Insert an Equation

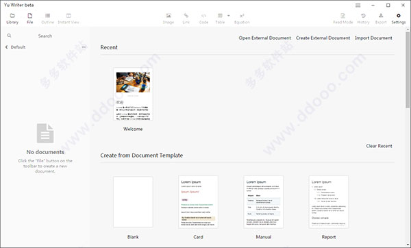pos(242,18)
